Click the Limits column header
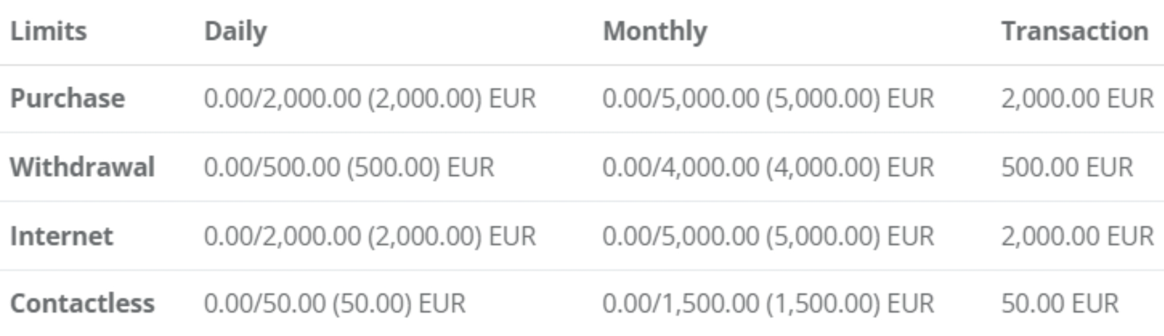 (x=48, y=31)
